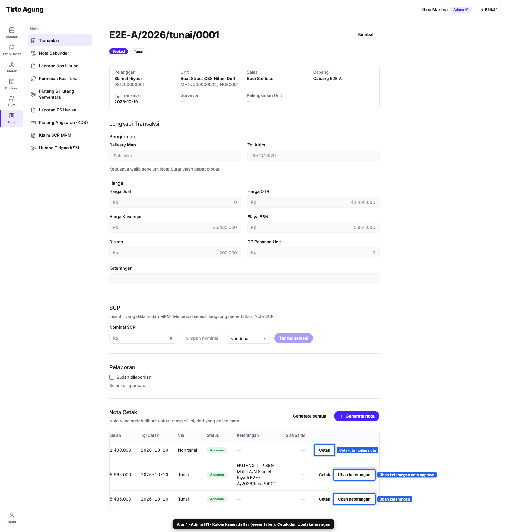Click the Transaksi menu icon
This screenshot has height=532, width=507.
click(x=33, y=40)
